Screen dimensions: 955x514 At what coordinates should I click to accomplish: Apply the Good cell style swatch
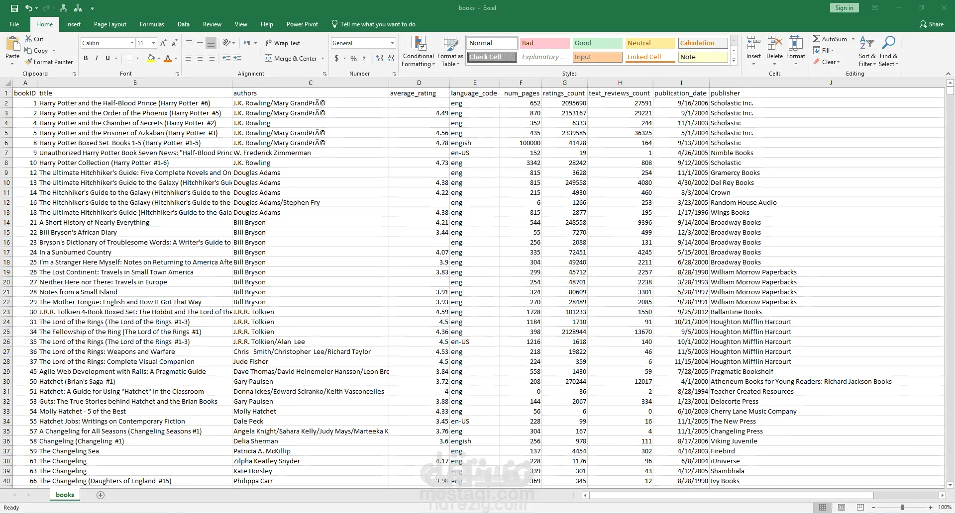pos(597,43)
